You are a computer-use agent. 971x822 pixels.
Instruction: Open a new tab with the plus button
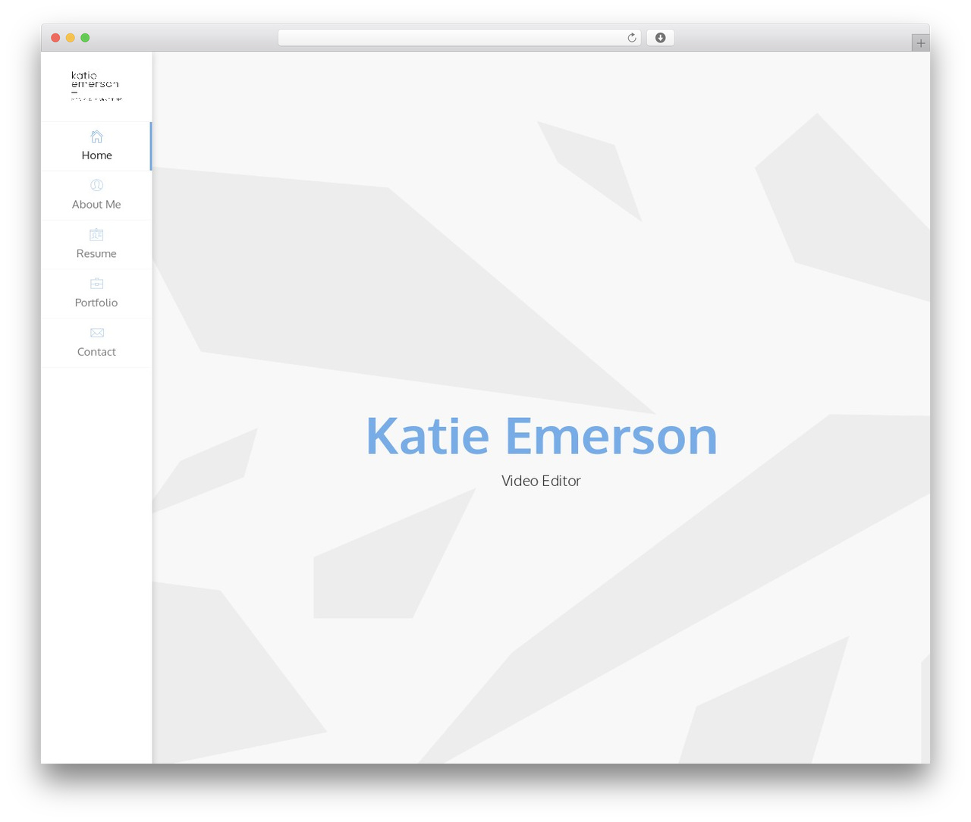(x=921, y=43)
